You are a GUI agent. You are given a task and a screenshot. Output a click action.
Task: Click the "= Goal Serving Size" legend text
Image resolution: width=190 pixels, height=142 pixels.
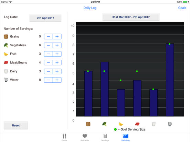click(131, 129)
